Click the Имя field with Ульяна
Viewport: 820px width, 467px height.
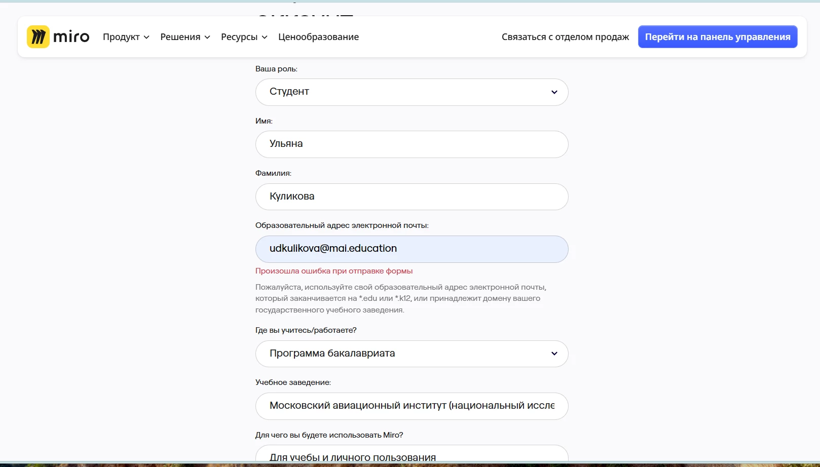click(x=412, y=144)
